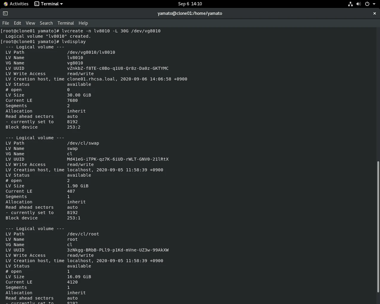Click LV UUID starting with vZnkbZ
This screenshot has width=380, height=304.
(x=118, y=68)
